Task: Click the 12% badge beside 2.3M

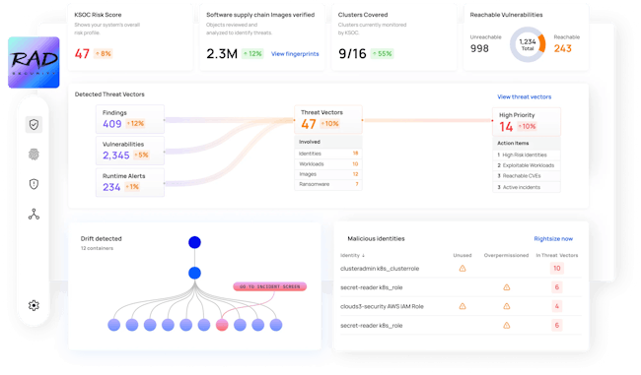Action: pos(252,54)
